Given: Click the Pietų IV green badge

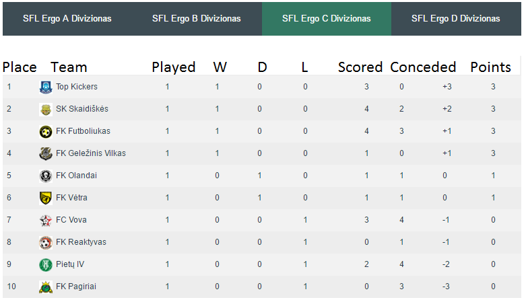Looking at the screenshot, I should (46, 265).
